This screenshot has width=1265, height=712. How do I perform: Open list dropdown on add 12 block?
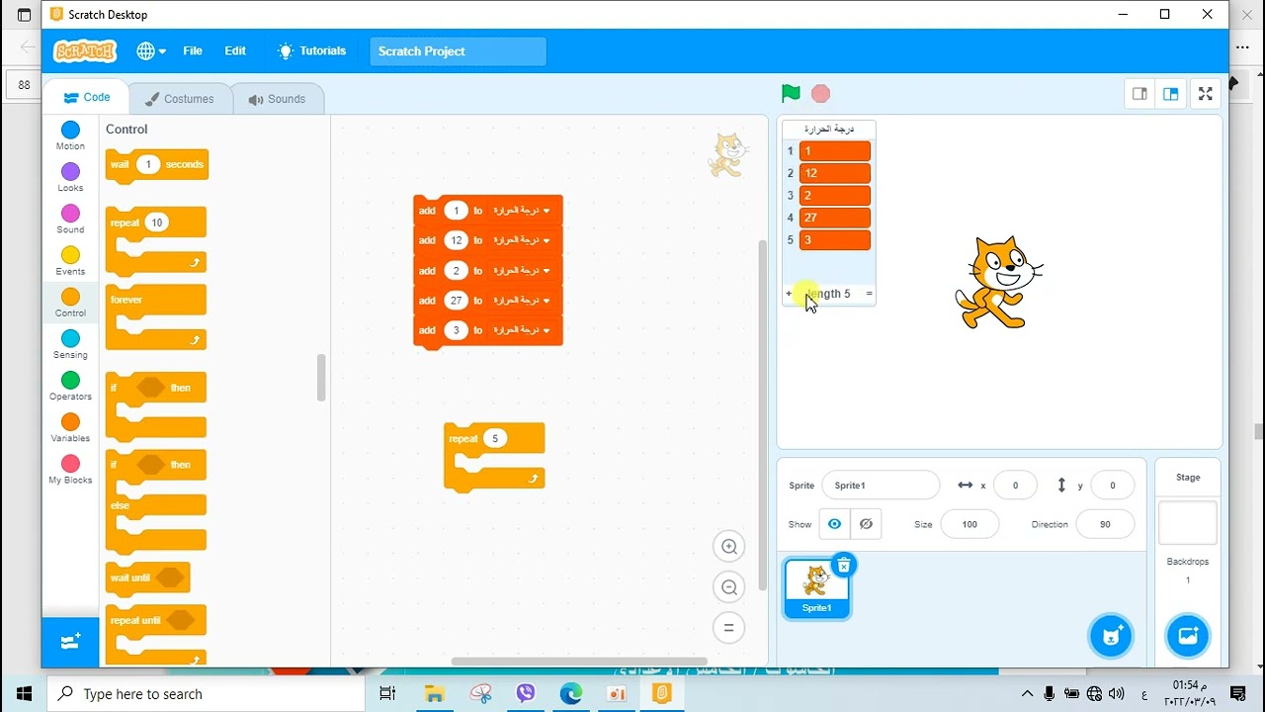(521, 240)
